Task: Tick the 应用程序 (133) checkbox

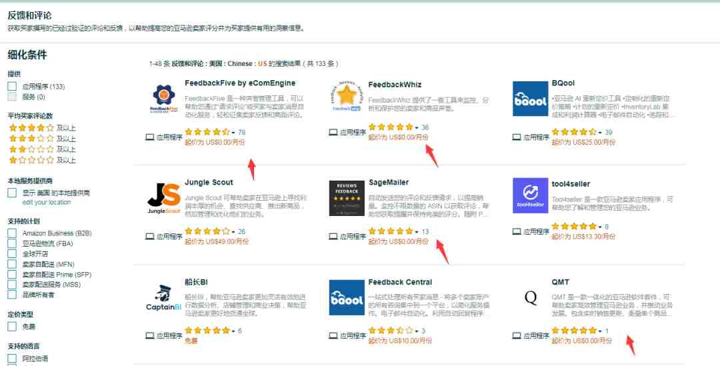Action: point(13,87)
